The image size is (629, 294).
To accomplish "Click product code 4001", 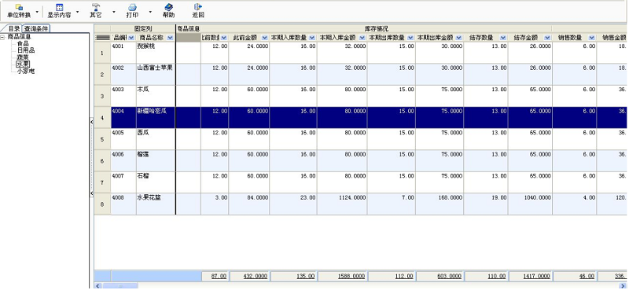I will (x=117, y=46).
